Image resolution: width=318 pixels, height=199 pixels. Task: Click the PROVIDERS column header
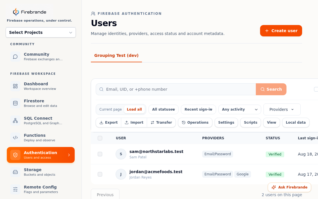[x=213, y=138]
